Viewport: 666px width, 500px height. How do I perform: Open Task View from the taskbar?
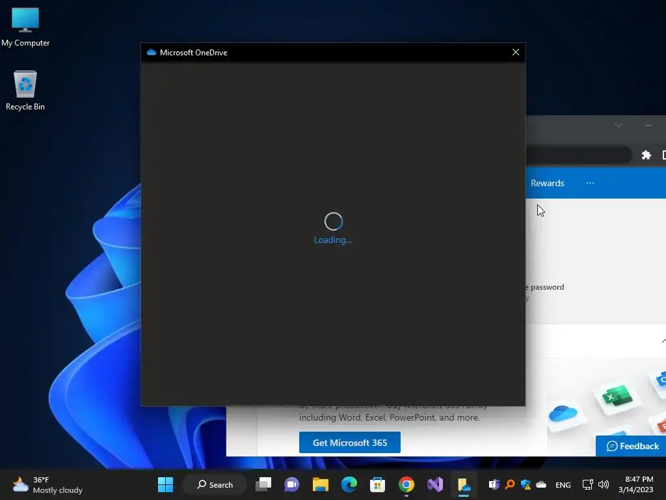pyautogui.click(x=263, y=484)
